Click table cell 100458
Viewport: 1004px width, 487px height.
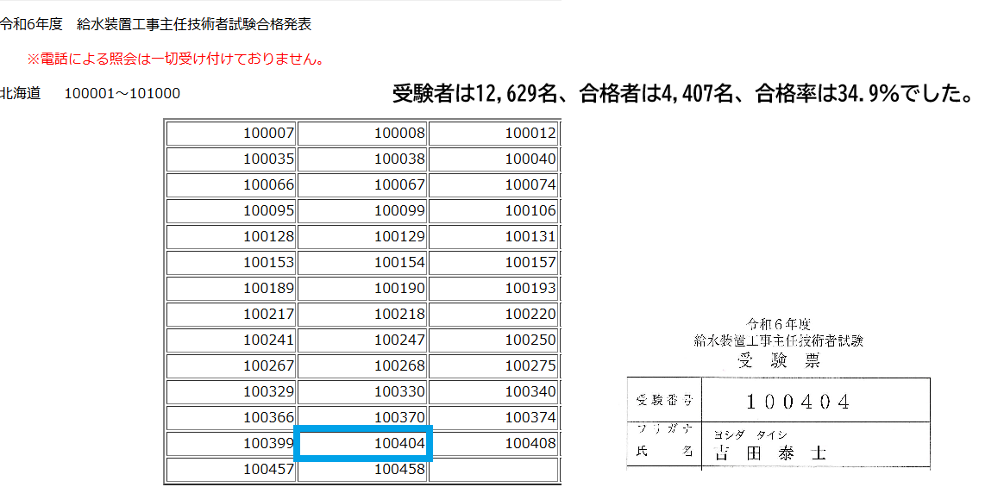(x=362, y=469)
